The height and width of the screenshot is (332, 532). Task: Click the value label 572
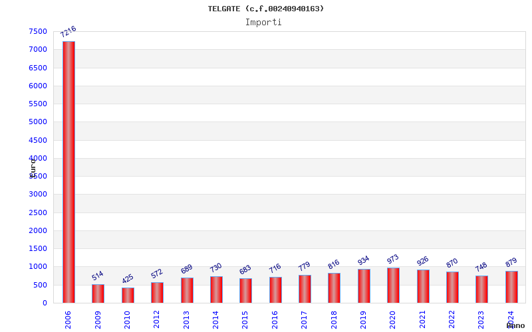[x=157, y=274]
